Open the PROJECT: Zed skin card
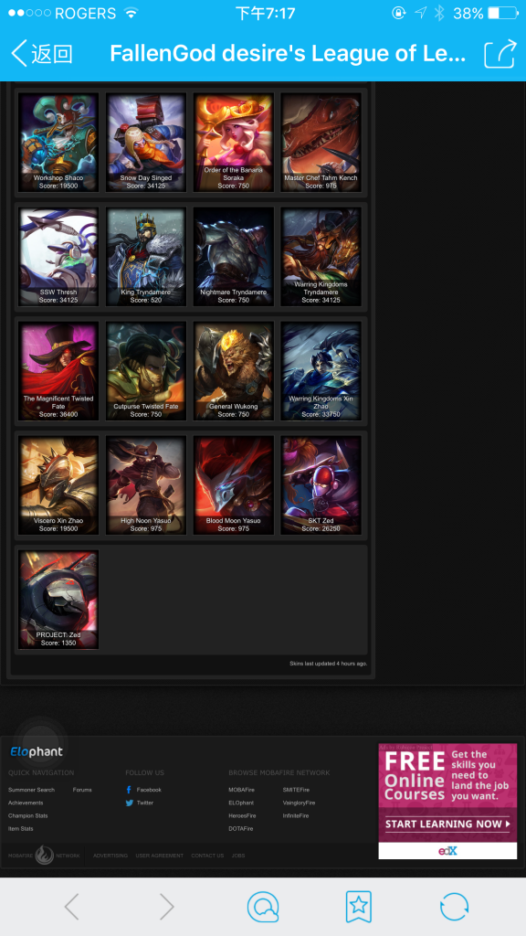 coord(58,600)
